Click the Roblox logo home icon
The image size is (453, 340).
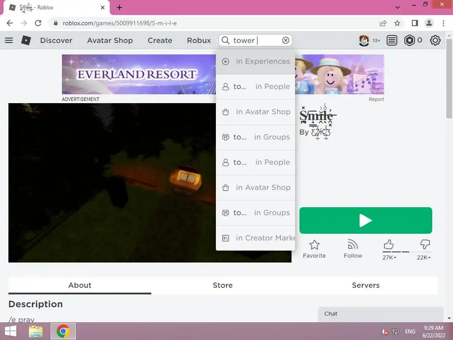click(26, 40)
